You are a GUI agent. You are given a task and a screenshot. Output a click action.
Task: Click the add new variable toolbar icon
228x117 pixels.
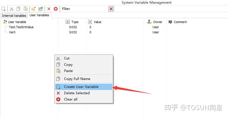click(x=4, y=9)
